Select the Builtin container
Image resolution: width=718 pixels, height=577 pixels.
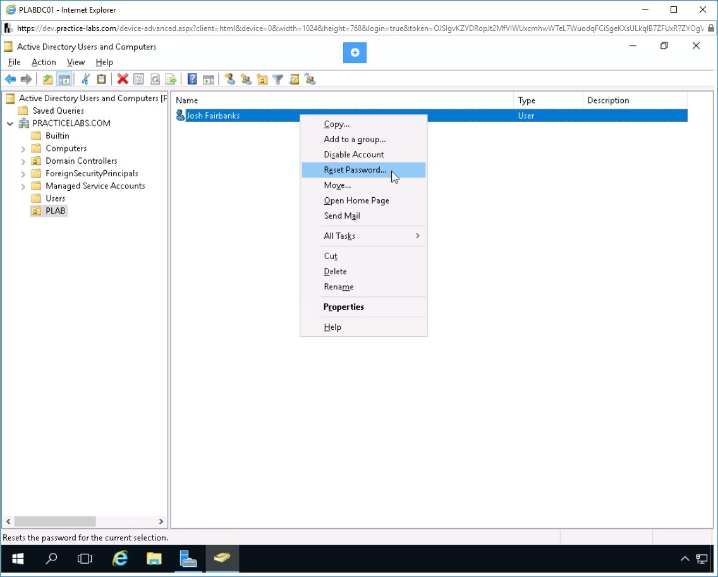(58, 136)
